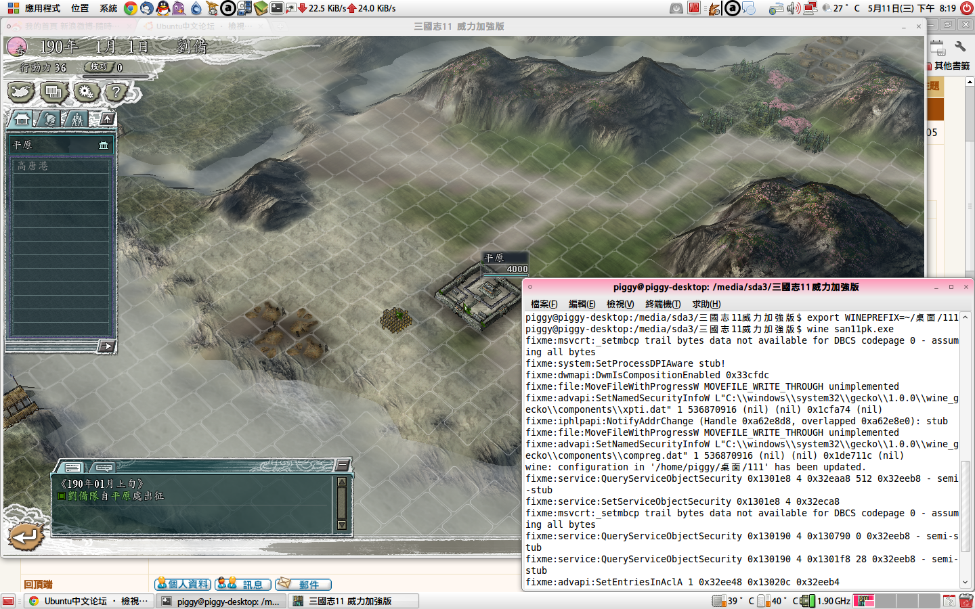Click the terminal scrollbar up arrow
Screen dimensions: 975x609
coord(966,317)
